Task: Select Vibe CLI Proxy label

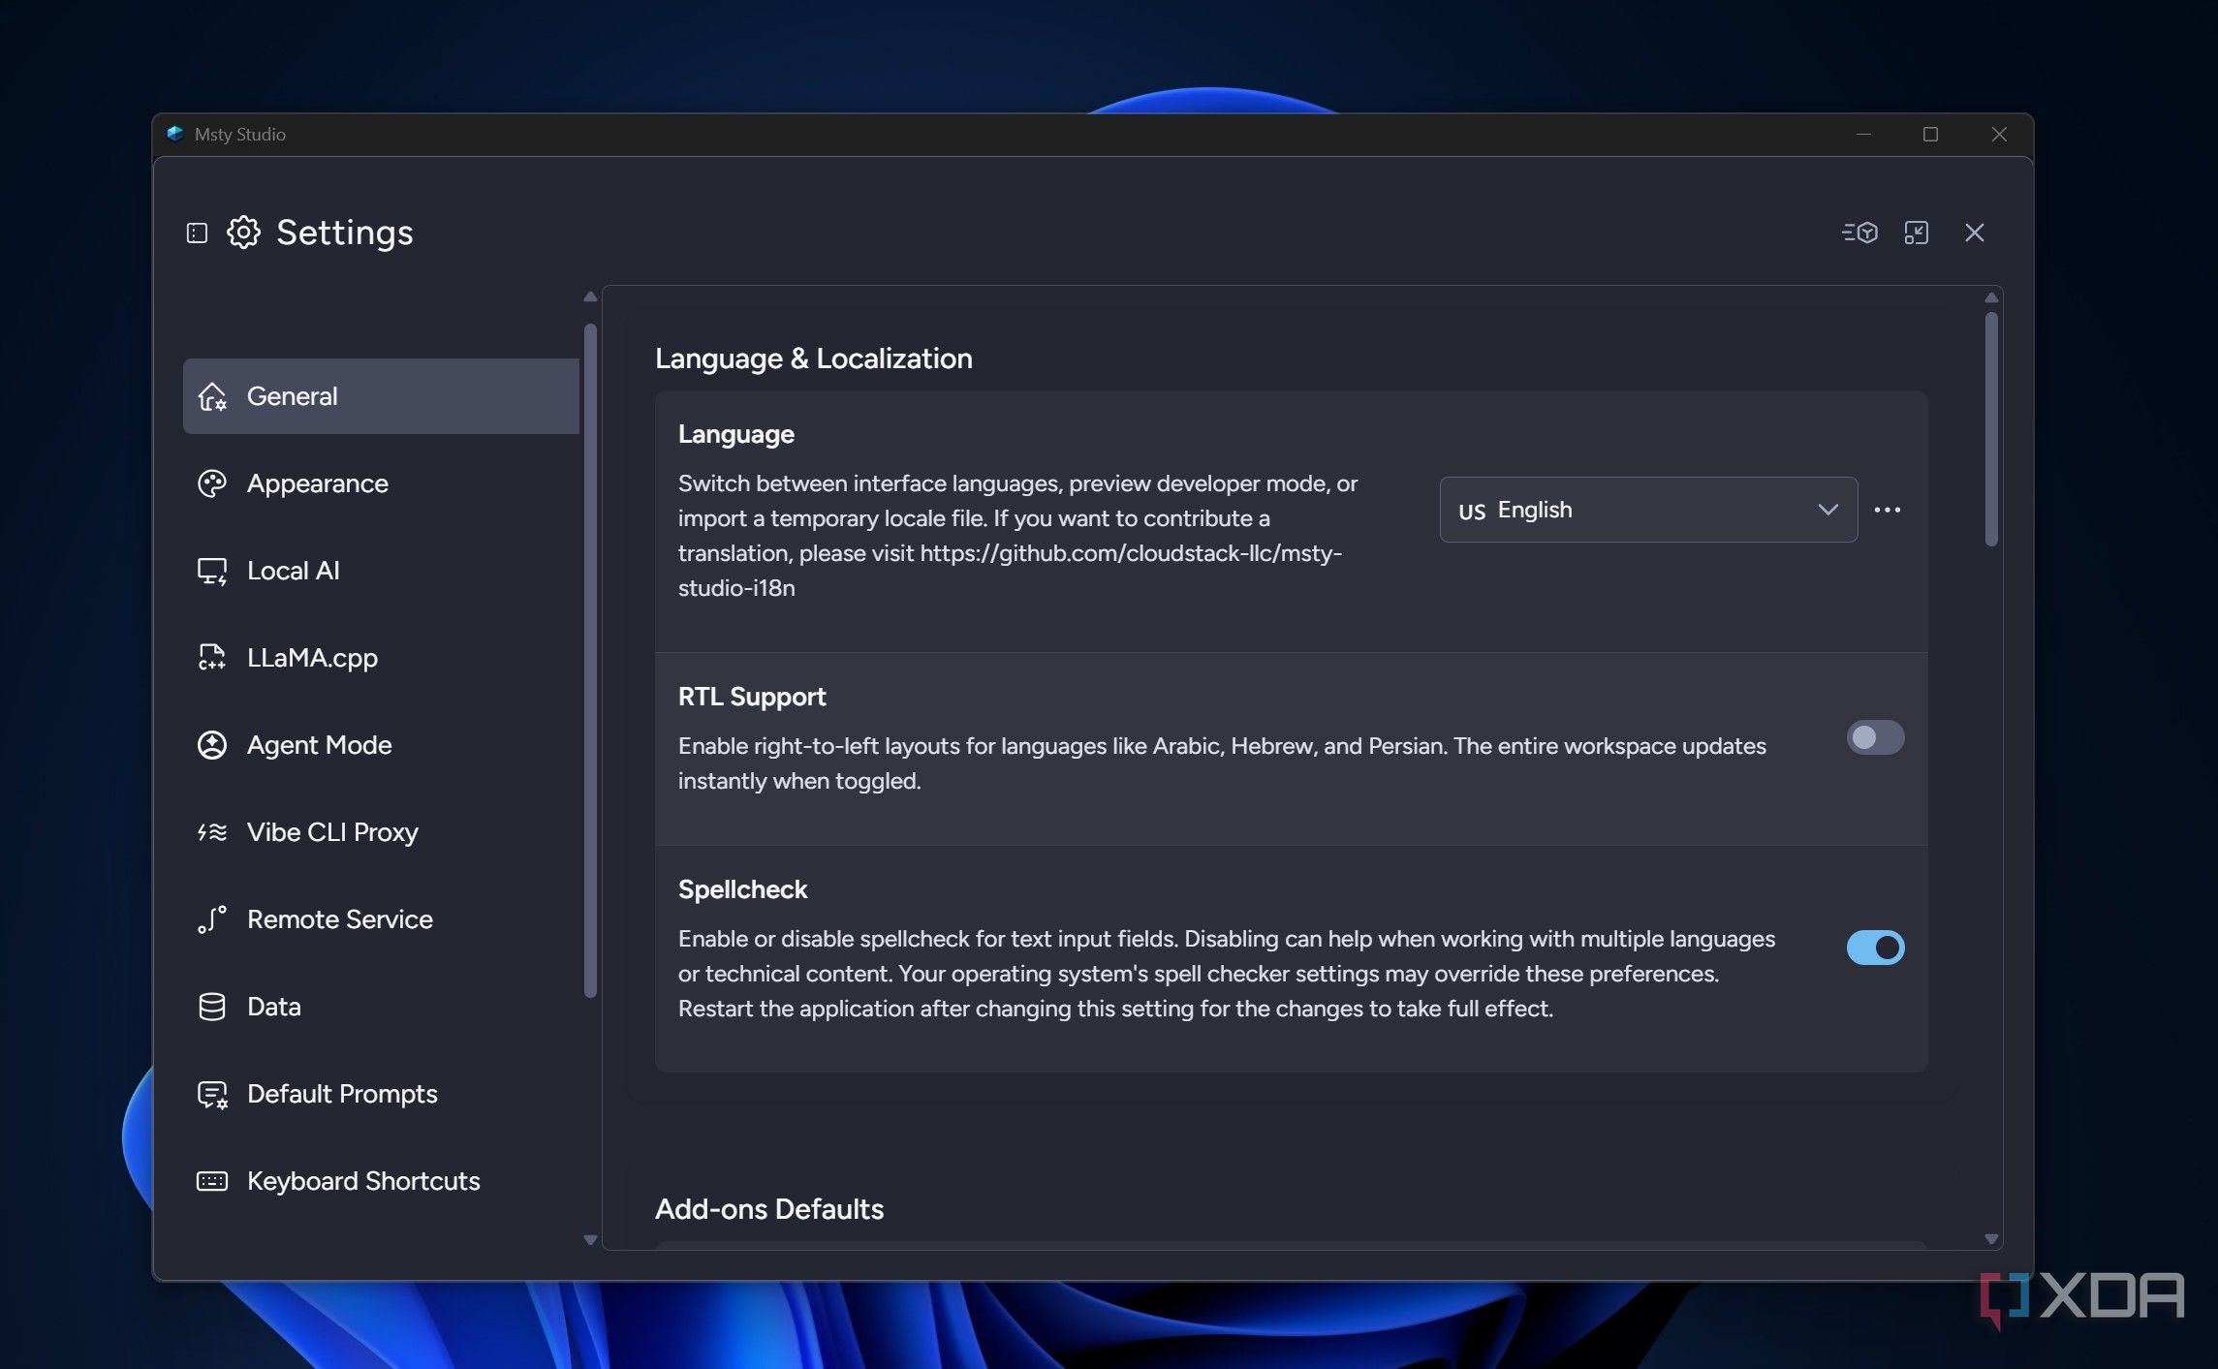Action: click(x=332, y=832)
